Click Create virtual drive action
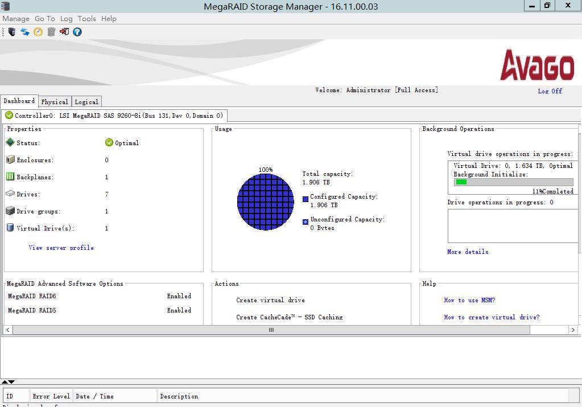 (x=271, y=300)
